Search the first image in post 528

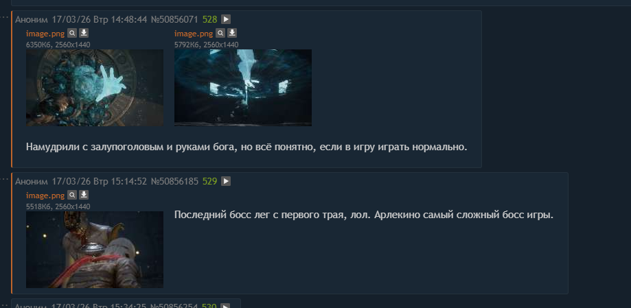point(71,33)
